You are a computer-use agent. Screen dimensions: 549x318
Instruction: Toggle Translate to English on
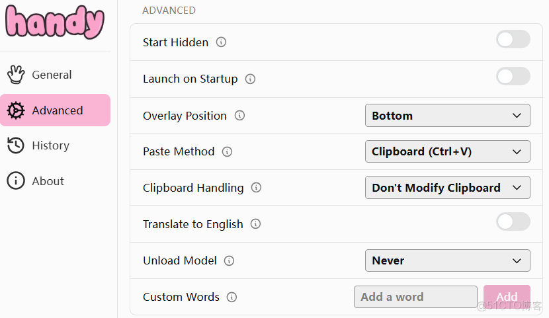[513, 221]
